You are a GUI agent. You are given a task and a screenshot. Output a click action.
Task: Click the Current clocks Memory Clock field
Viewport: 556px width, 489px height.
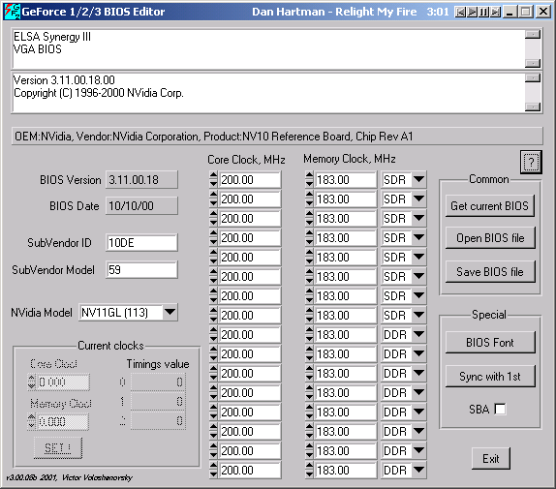(x=63, y=421)
